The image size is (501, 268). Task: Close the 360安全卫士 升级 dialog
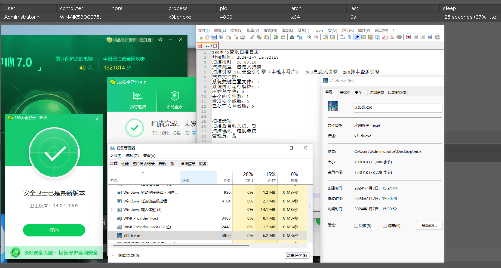97,119
